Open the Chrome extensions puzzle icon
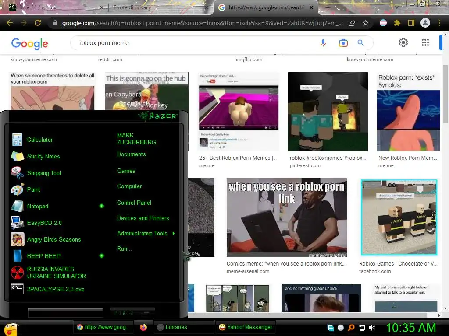The width and height of the screenshot is (449, 336). point(397,23)
